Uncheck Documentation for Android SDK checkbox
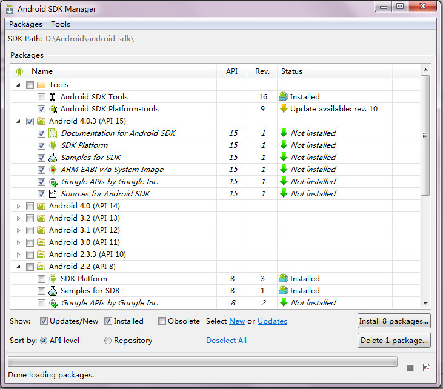Screen dimensions: 443x389 click(x=42, y=134)
